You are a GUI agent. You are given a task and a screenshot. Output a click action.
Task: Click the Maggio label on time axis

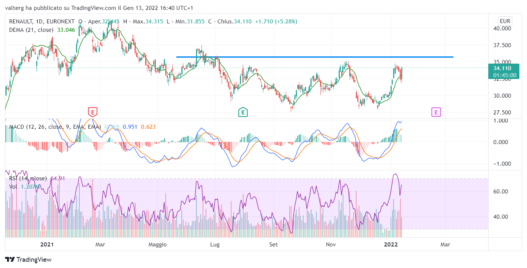click(x=158, y=245)
